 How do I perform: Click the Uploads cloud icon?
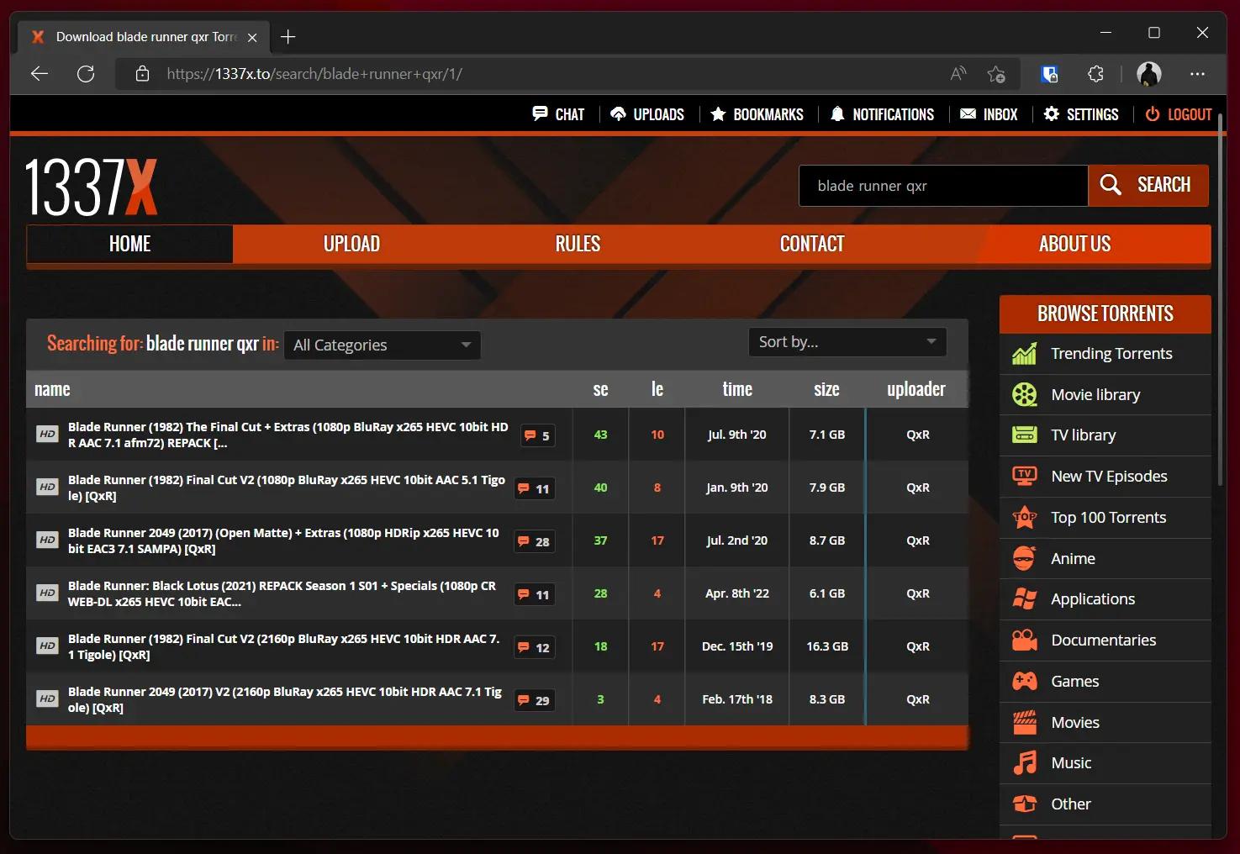[x=618, y=113]
